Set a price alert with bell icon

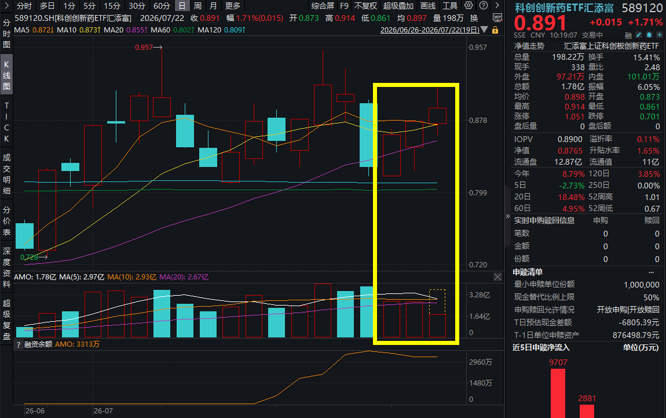point(649,35)
